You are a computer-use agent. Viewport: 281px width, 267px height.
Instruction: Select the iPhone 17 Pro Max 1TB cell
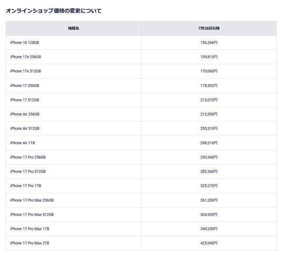coord(73,229)
